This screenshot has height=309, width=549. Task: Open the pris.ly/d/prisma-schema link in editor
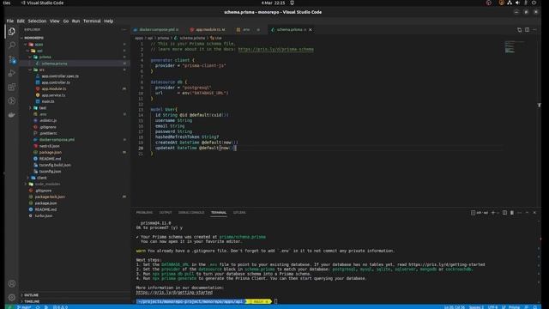pyautogui.click(x=275, y=50)
